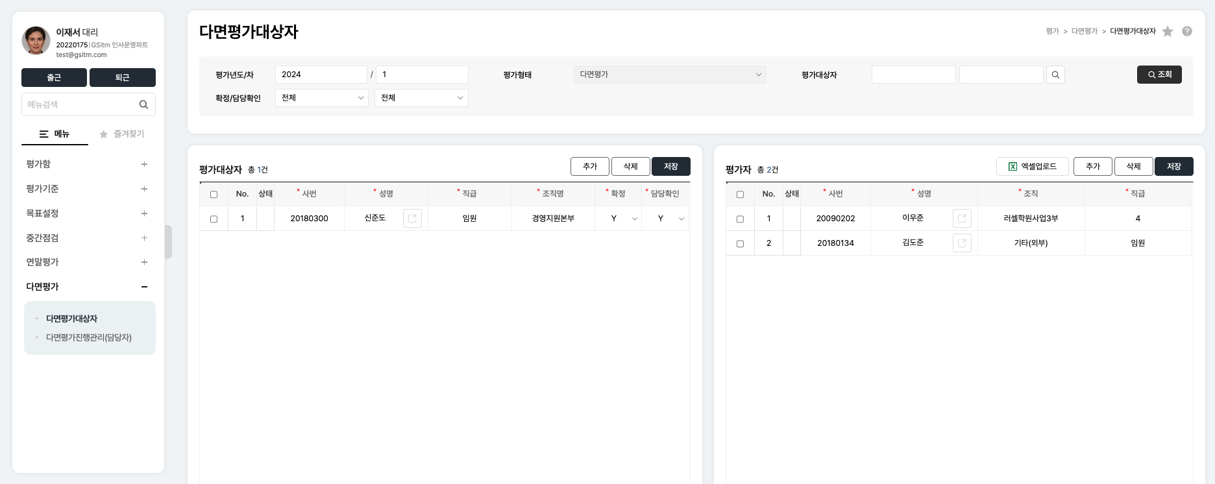Switch to the 즐겨찾기 tab
Image resolution: width=1215 pixels, height=484 pixels.
[122, 134]
